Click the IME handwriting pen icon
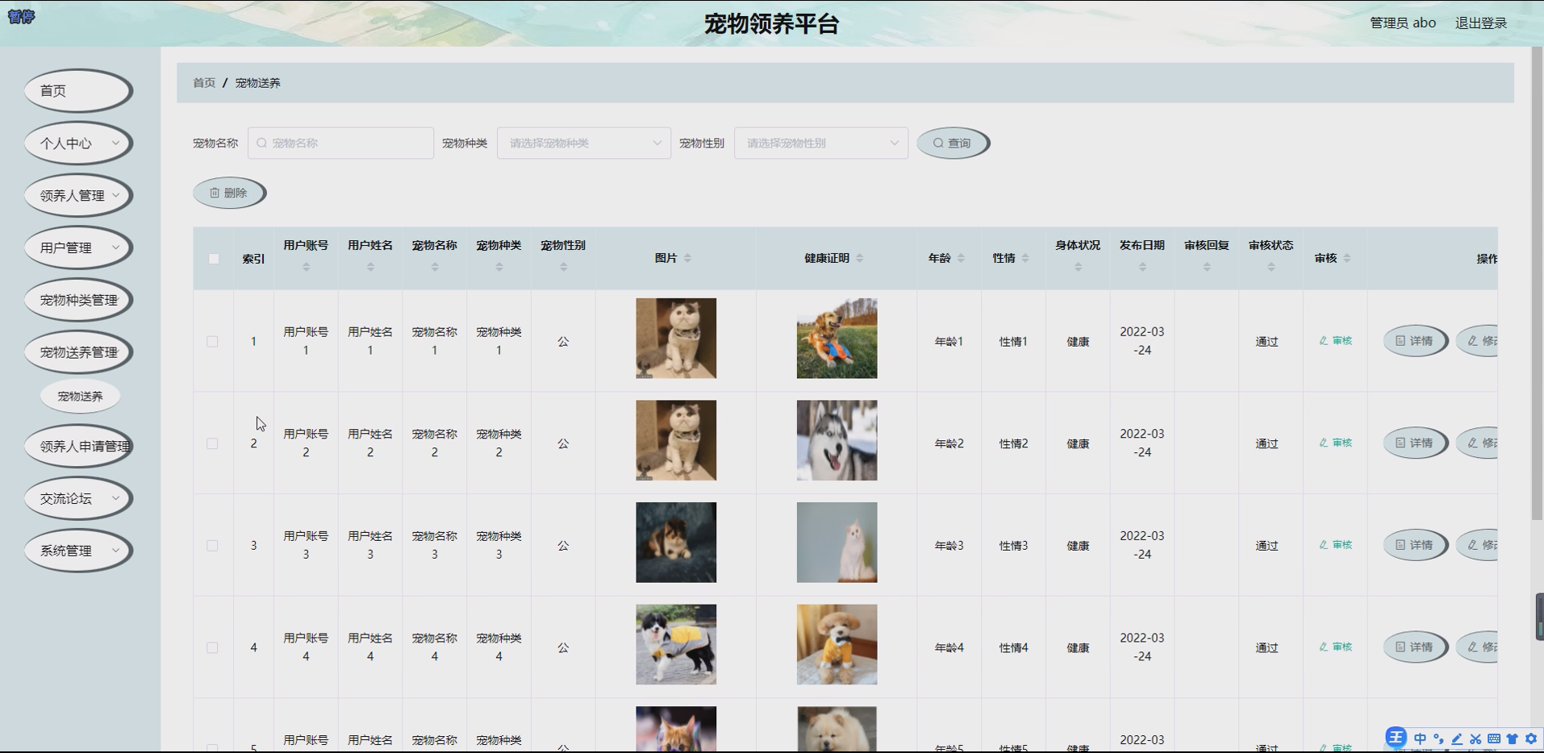Image resolution: width=1544 pixels, height=753 pixels. click(x=1457, y=738)
